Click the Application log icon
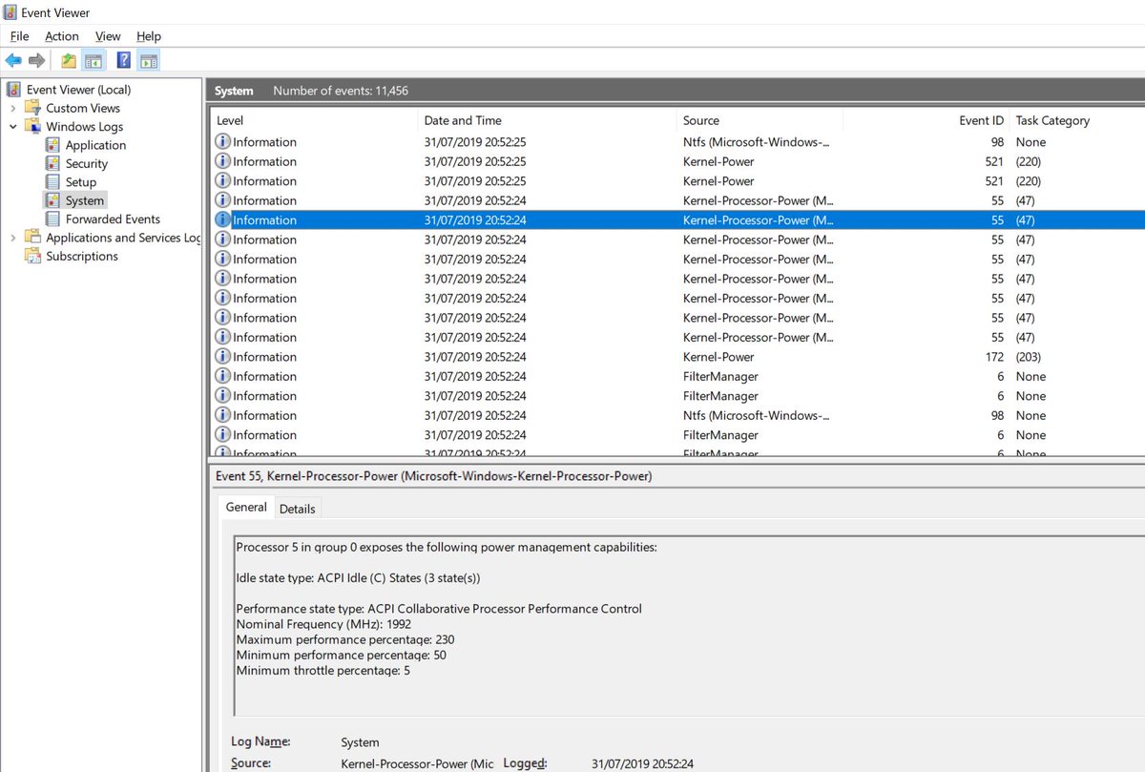The height and width of the screenshot is (772, 1145). pyautogui.click(x=52, y=145)
